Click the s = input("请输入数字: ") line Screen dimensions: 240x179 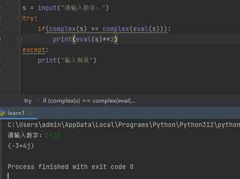pos(65,8)
